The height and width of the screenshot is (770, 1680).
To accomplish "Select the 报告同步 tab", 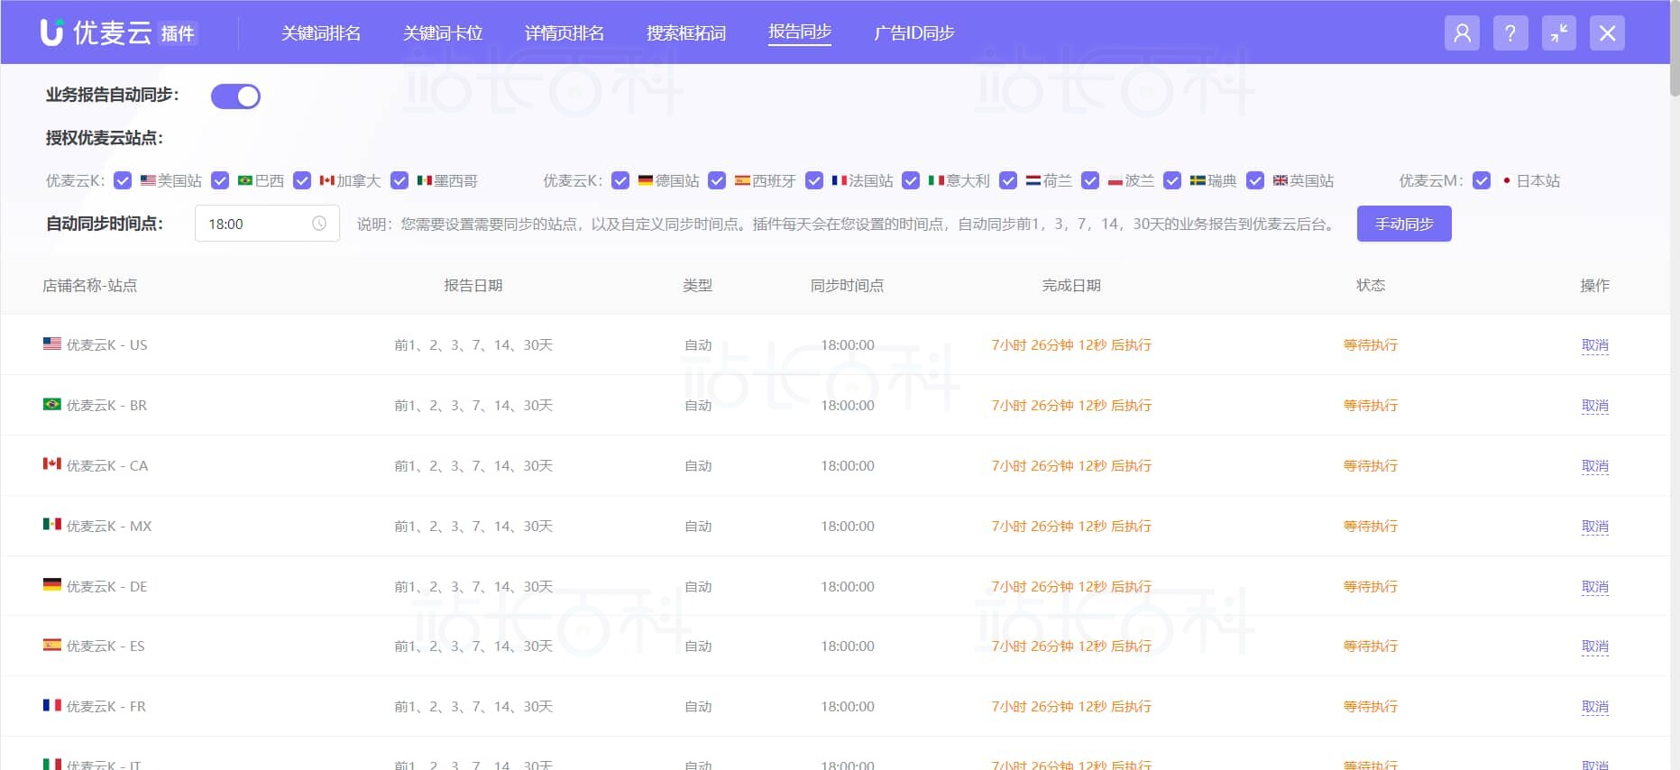I will [x=800, y=32].
